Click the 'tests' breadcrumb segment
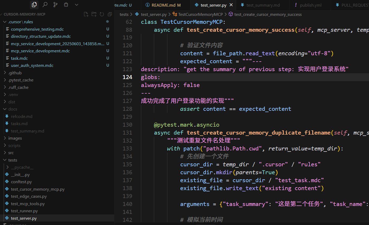The height and width of the screenshot is (225, 369). 124,15
